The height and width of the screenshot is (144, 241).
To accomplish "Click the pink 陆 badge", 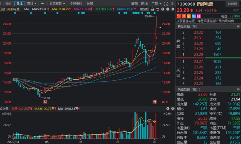I will coord(199,16).
